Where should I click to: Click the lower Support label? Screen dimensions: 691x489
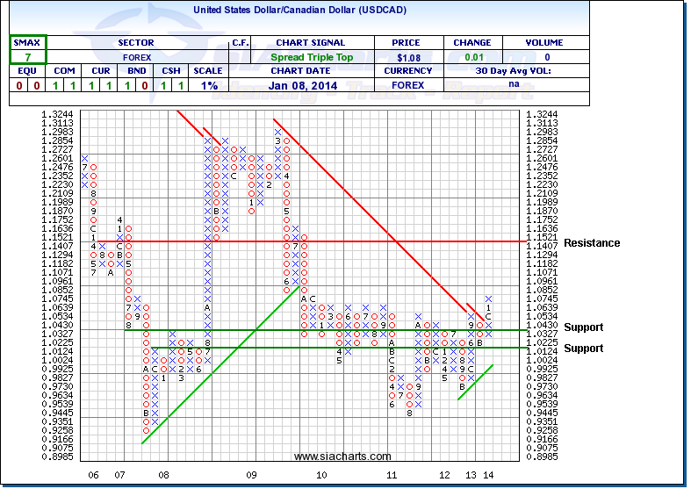[584, 349]
